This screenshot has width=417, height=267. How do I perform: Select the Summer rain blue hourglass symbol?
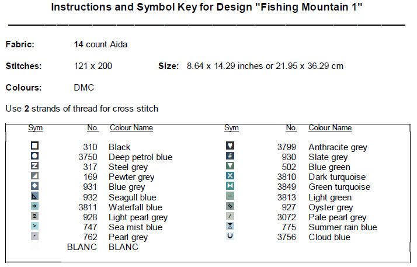(230, 227)
